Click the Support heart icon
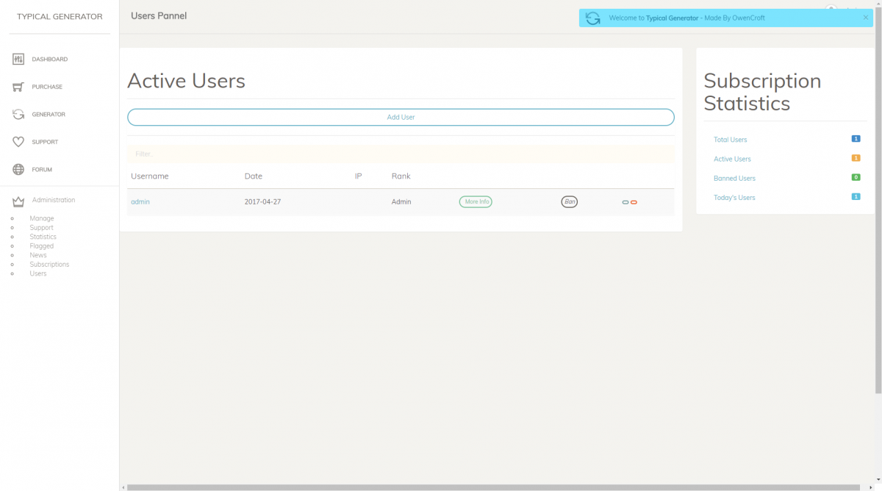This screenshot has width=882, height=491. pyautogui.click(x=18, y=142)
